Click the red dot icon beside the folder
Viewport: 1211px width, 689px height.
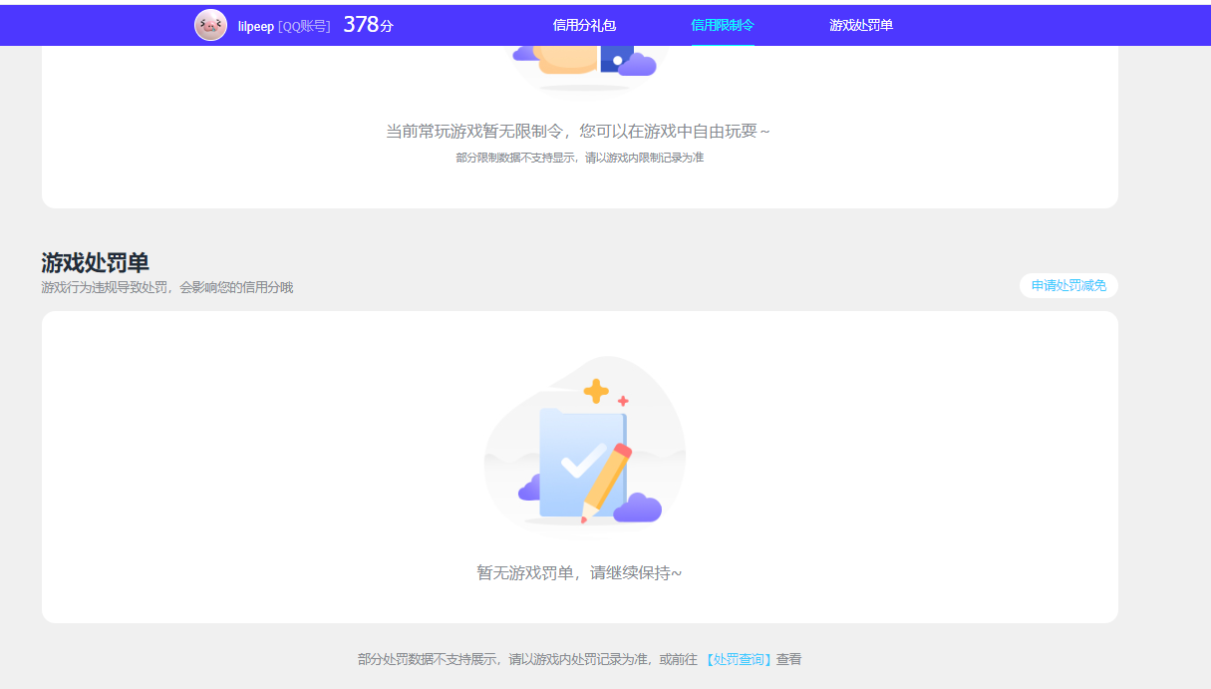622,400
